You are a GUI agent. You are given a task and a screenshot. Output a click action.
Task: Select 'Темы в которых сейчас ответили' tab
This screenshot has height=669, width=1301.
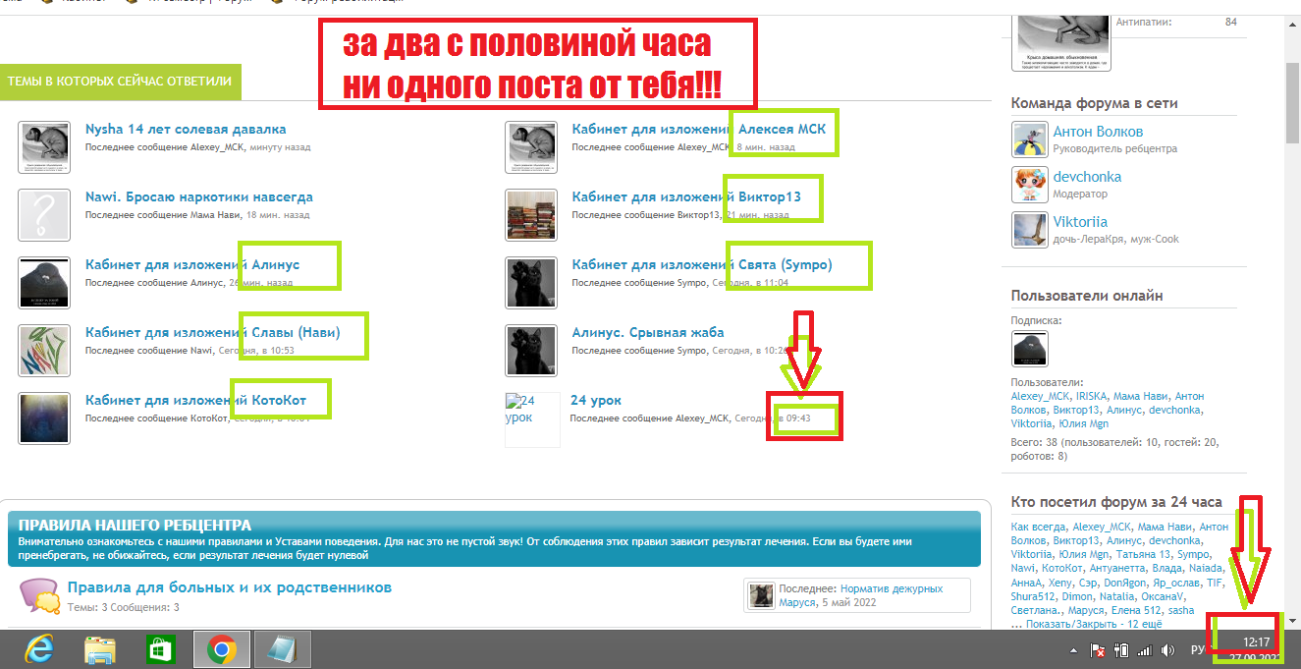[120, 83]
